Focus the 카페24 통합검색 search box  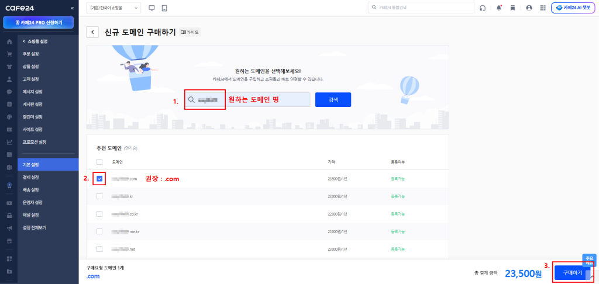(421, 8)
